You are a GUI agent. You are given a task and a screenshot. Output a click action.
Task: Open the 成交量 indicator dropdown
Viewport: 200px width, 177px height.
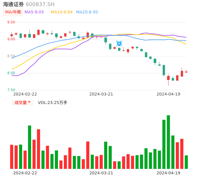point(22,103)
